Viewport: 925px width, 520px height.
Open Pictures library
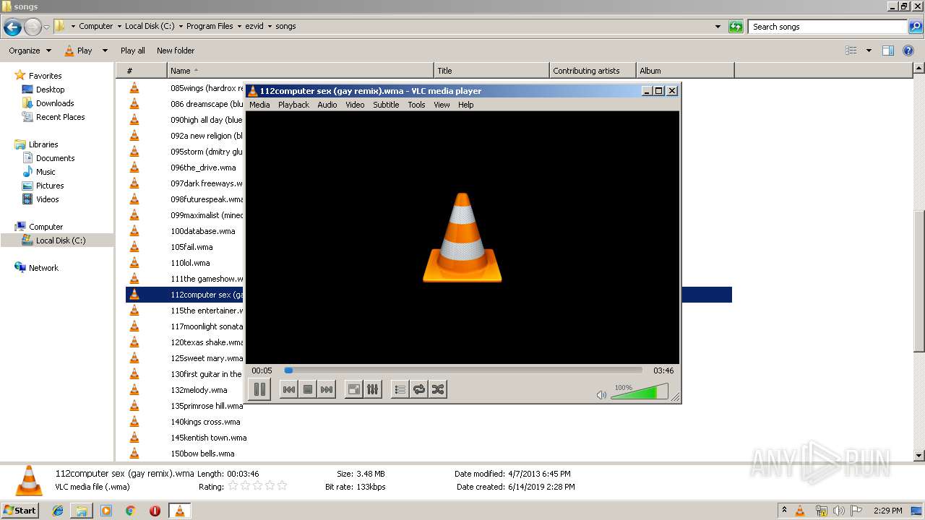coord(50,186)
